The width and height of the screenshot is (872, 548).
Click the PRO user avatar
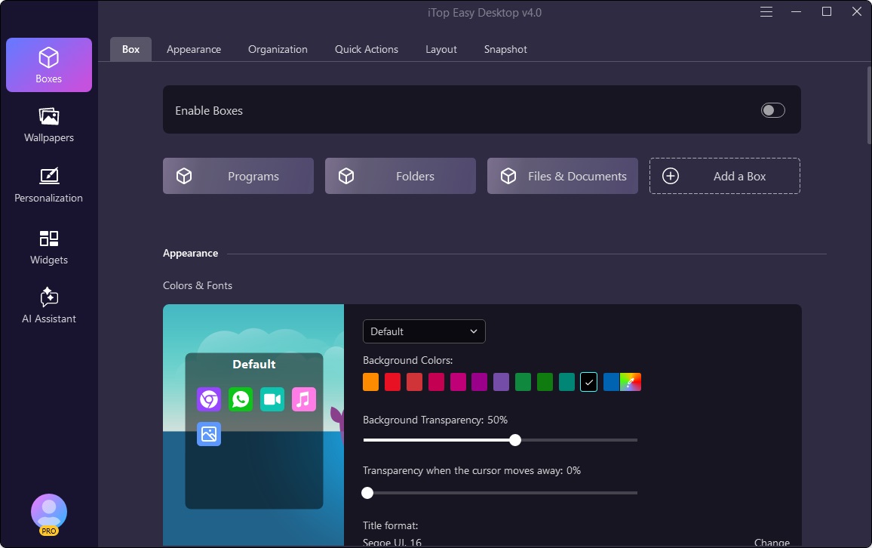[x=49, y=513]
